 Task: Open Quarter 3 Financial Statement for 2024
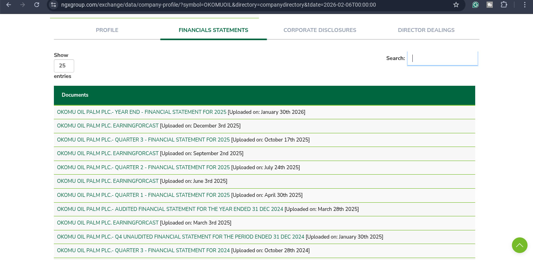(143, 251)
